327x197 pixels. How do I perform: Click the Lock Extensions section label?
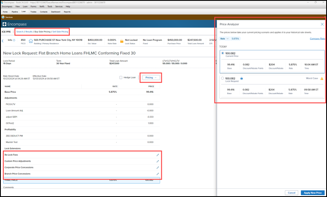13,149
